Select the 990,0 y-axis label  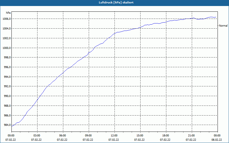(x=7, y=96)
